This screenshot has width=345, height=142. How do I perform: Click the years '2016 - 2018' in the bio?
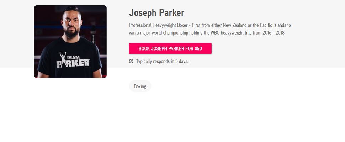[x=274, y=33]
